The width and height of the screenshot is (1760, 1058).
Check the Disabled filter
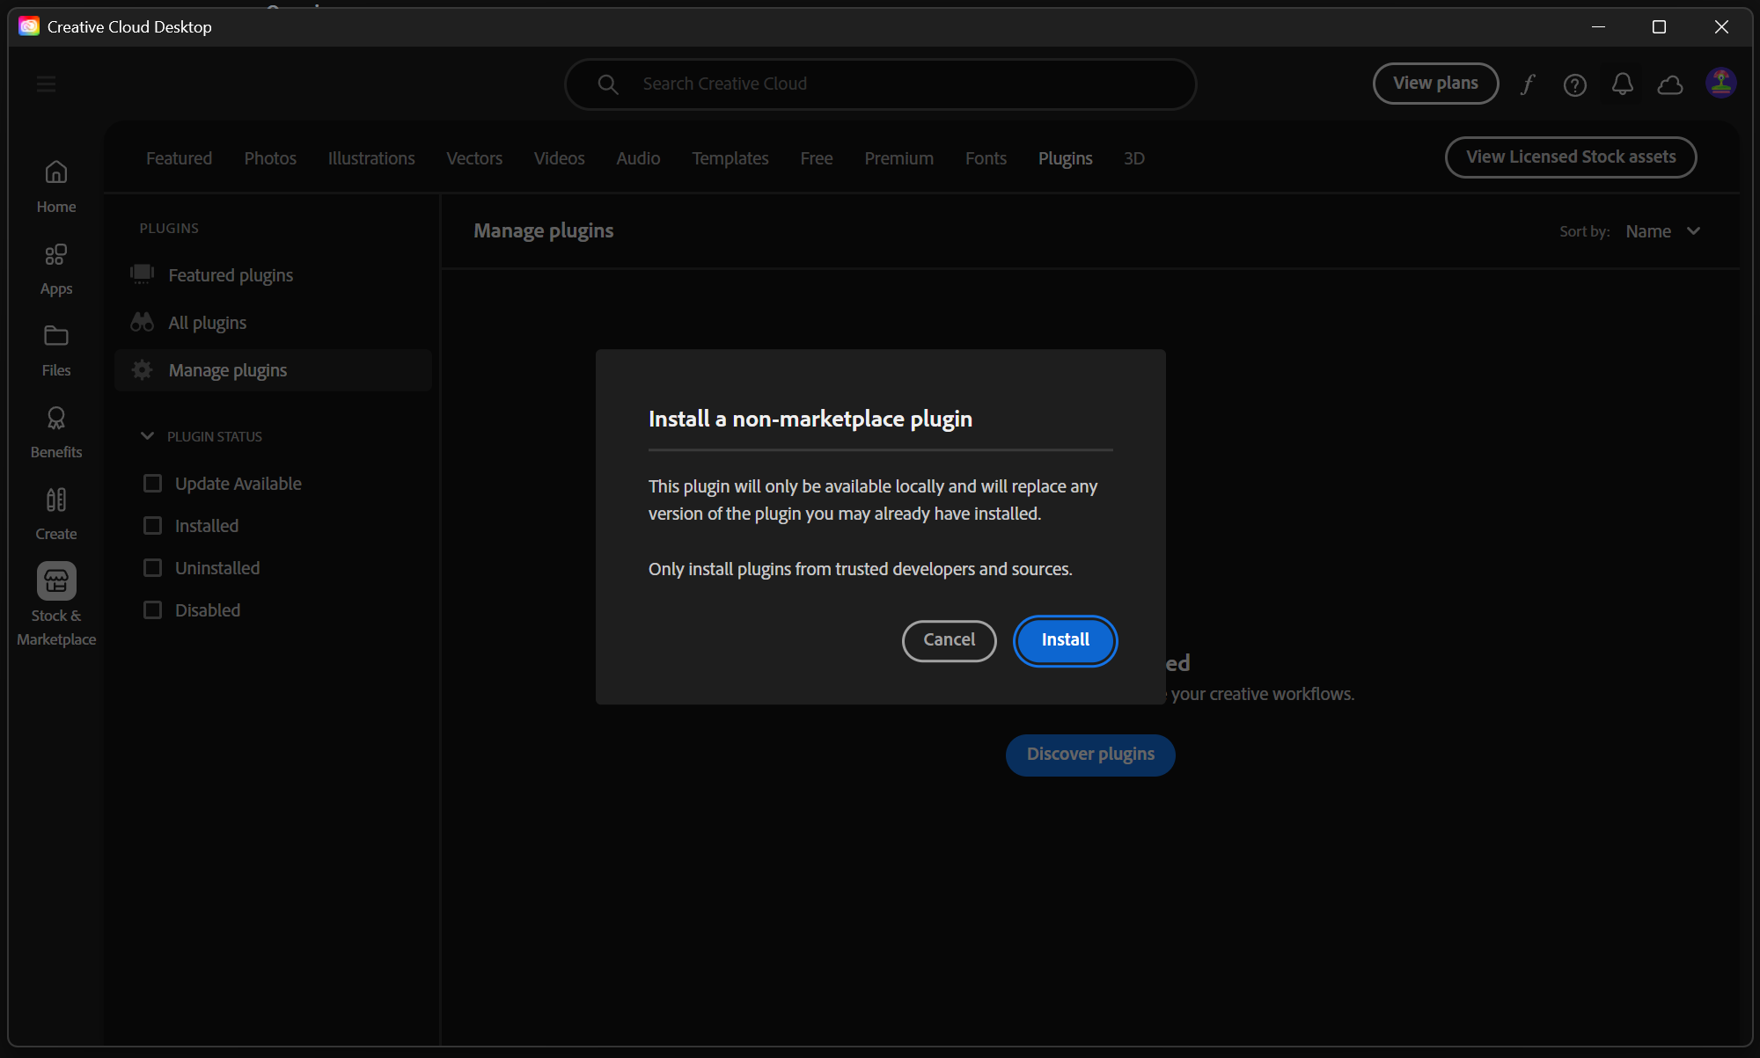[x=152, y=610]
